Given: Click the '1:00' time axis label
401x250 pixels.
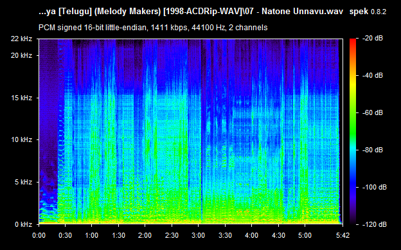Looking at the screenshot, I should coord(91,235).
